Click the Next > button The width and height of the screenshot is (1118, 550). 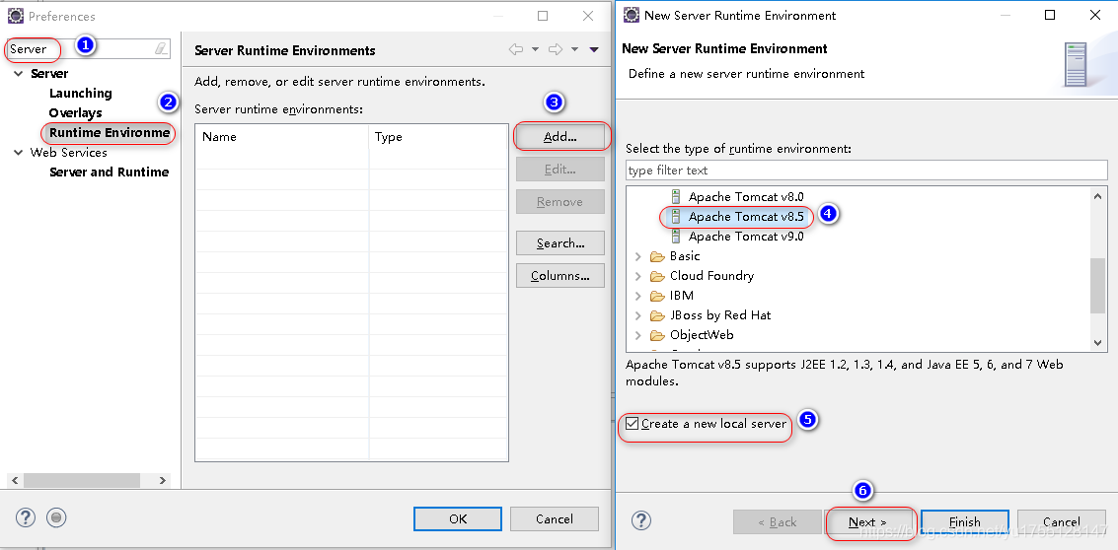click(868, 521)
